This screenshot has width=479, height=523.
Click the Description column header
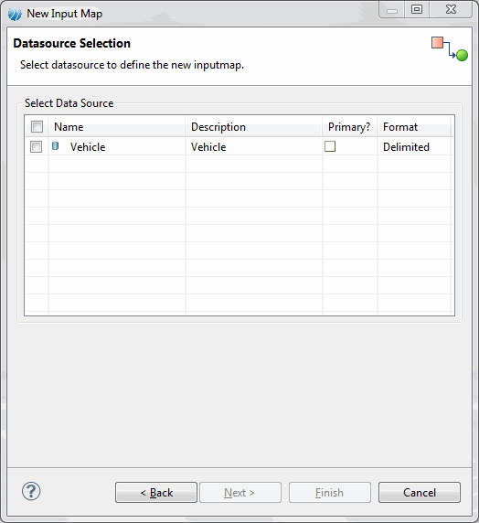click(x=253, y=127)
